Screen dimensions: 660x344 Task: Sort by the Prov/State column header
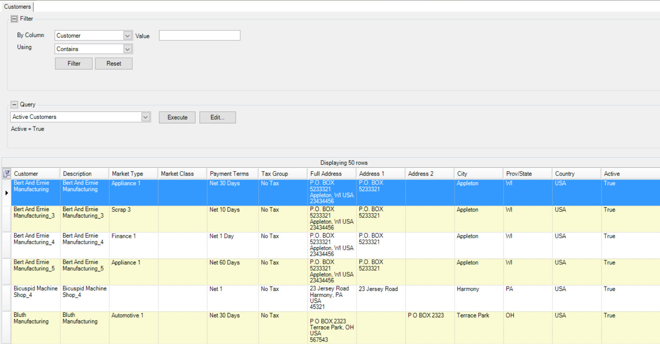[x=528, y=174]
